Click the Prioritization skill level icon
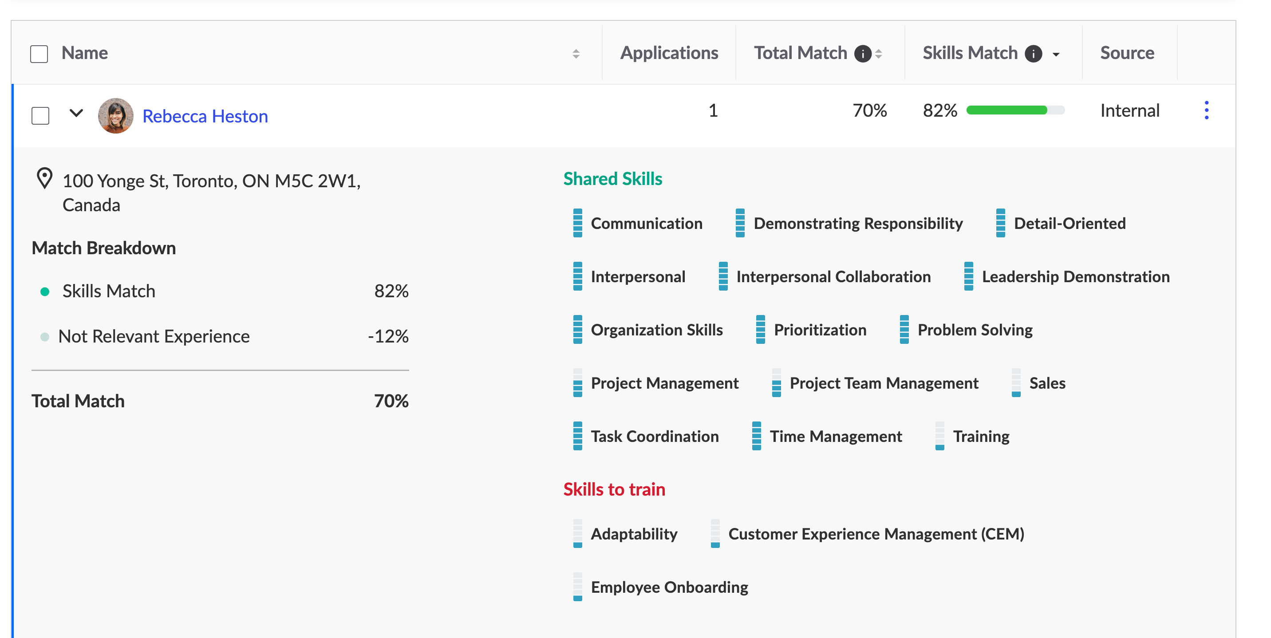Screen dimensions: 1271x638 point(761,330)
